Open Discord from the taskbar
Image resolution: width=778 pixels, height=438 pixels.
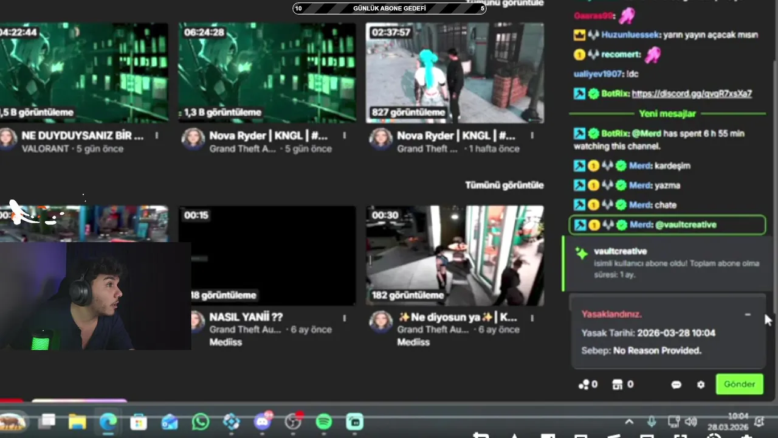click(x=263, y=422)
